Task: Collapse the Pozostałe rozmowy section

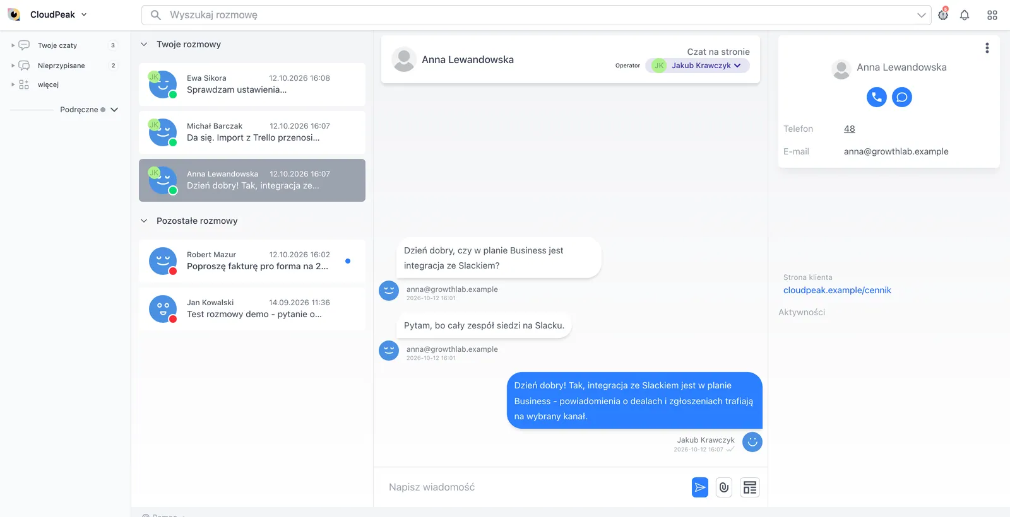Action: (x=144, y=221)
